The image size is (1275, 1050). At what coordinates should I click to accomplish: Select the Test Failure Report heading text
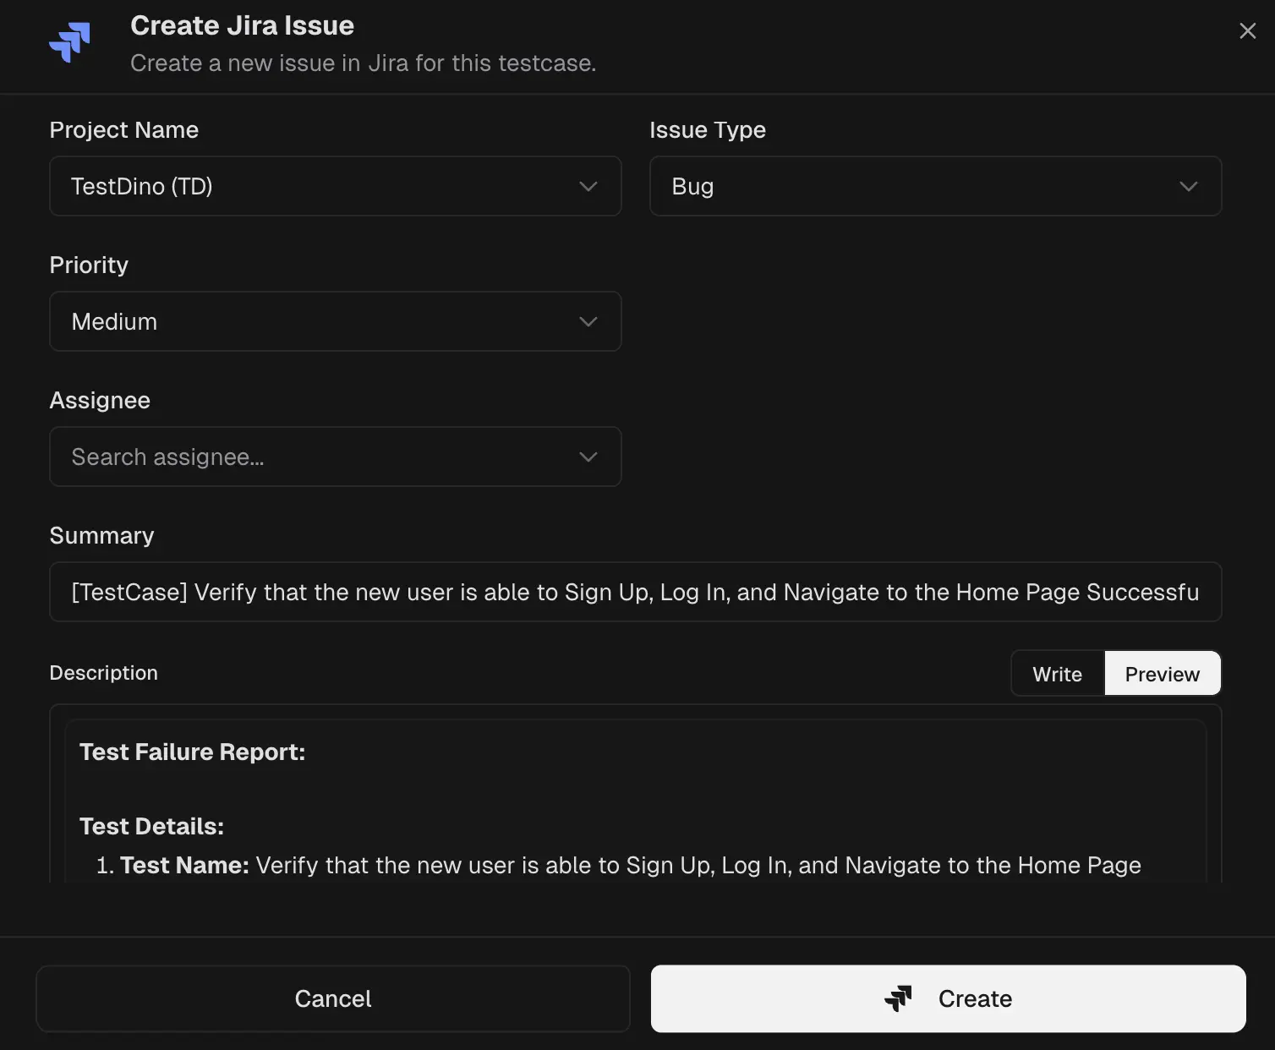pyautogui.click(x=192, y=752)
